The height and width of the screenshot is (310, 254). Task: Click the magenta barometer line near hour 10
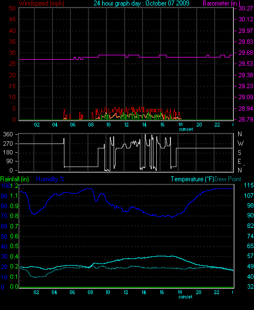[108, 55]
